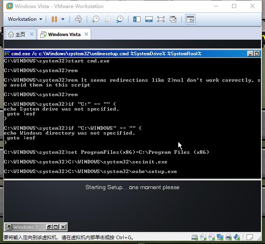Open the snapshot manager
The width and height of the screenshot is (265, 244).
coord(120,19)
